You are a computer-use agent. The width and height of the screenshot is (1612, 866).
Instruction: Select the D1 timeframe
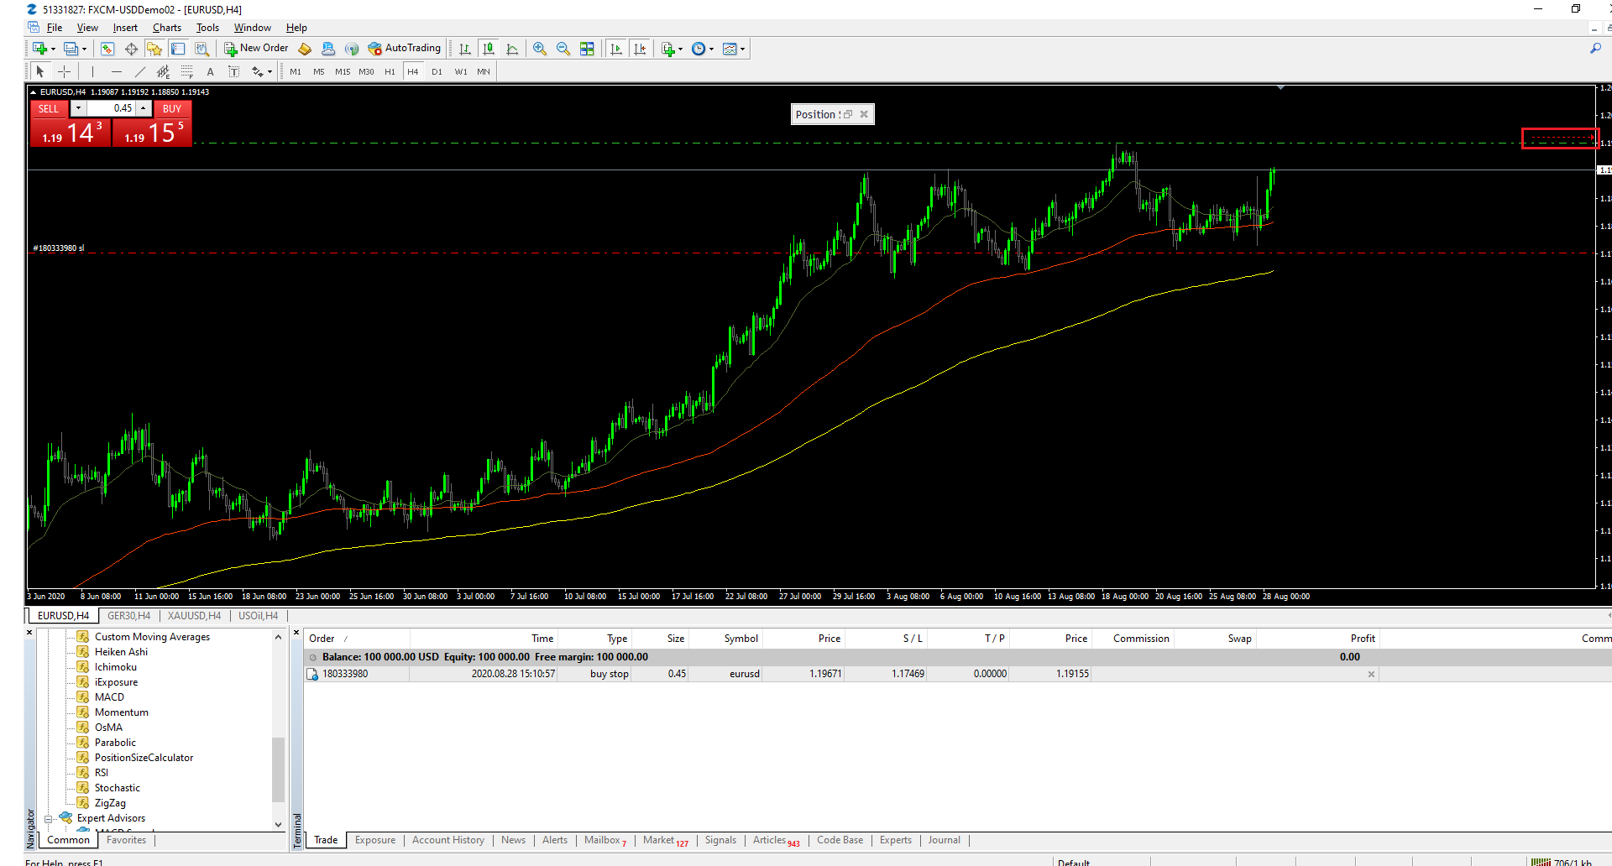[437, 72]
